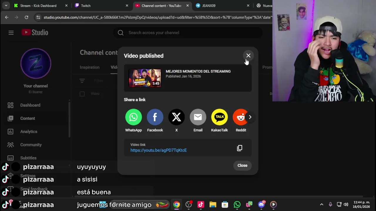Switch to the JEANX09 Telegram tab
The width and height of the screenshot is (376, 211).
coord(223,6)
